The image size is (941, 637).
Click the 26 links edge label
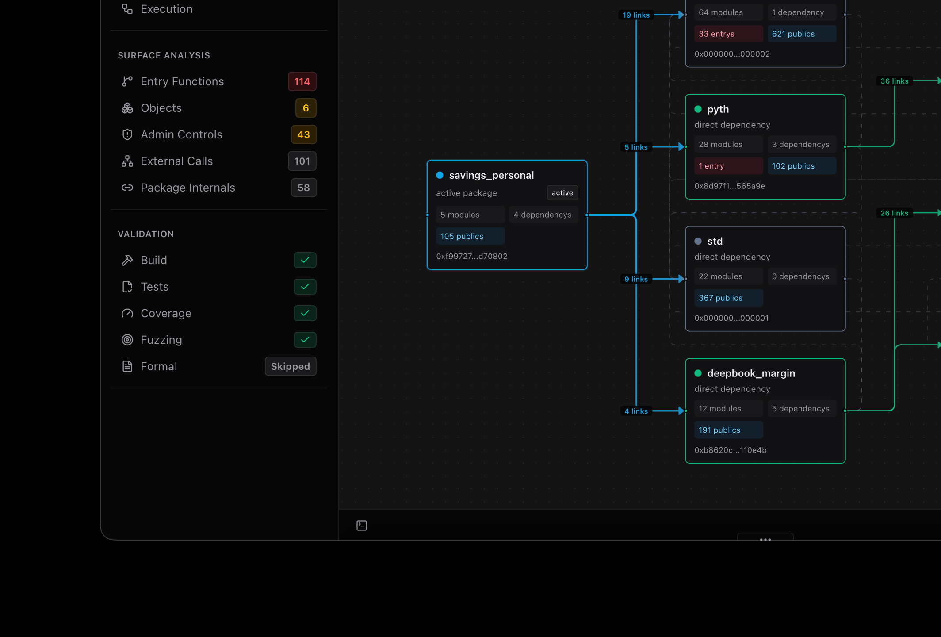pyautogui.click(x=894, y=213)
